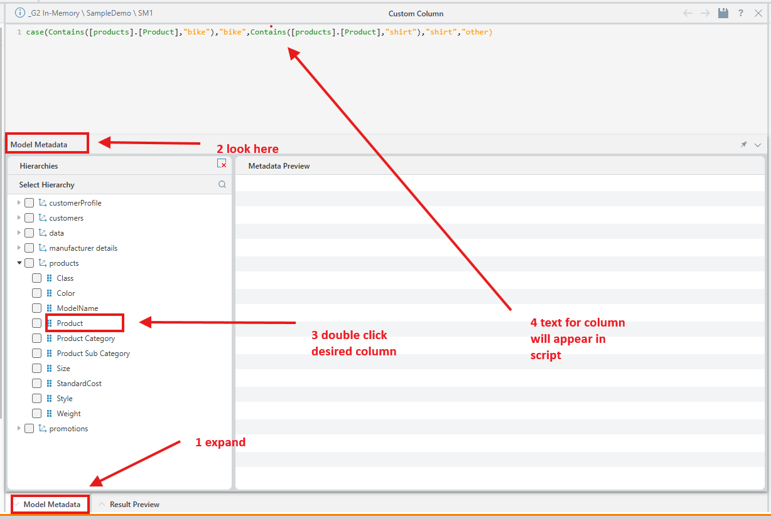Image resolution: width=771 pixels, height=519 pixels.
Task: Search hierarchies with the magnifier icon
Action: 222,185
